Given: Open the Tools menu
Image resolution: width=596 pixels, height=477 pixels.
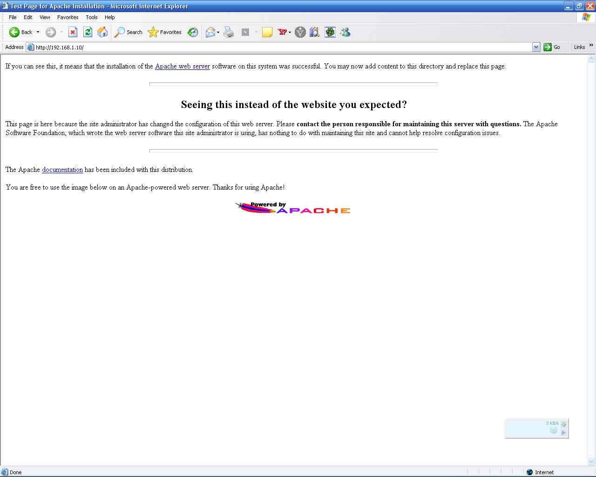Looking at the screenshot, I should coord(92,17).
